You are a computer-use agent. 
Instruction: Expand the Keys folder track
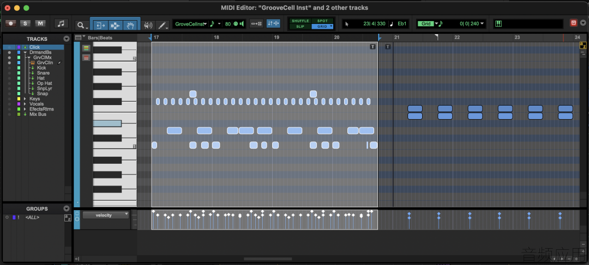click(25, 98)
